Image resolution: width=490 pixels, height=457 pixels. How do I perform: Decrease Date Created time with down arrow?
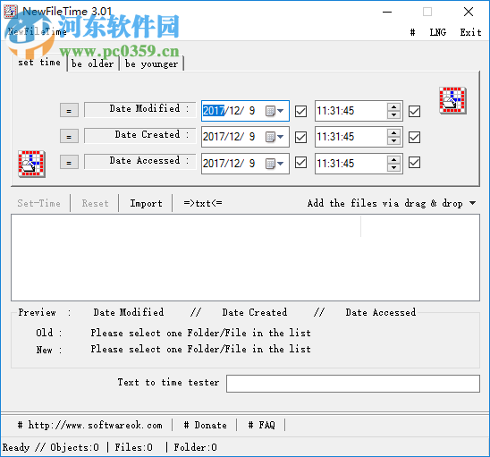393,140
